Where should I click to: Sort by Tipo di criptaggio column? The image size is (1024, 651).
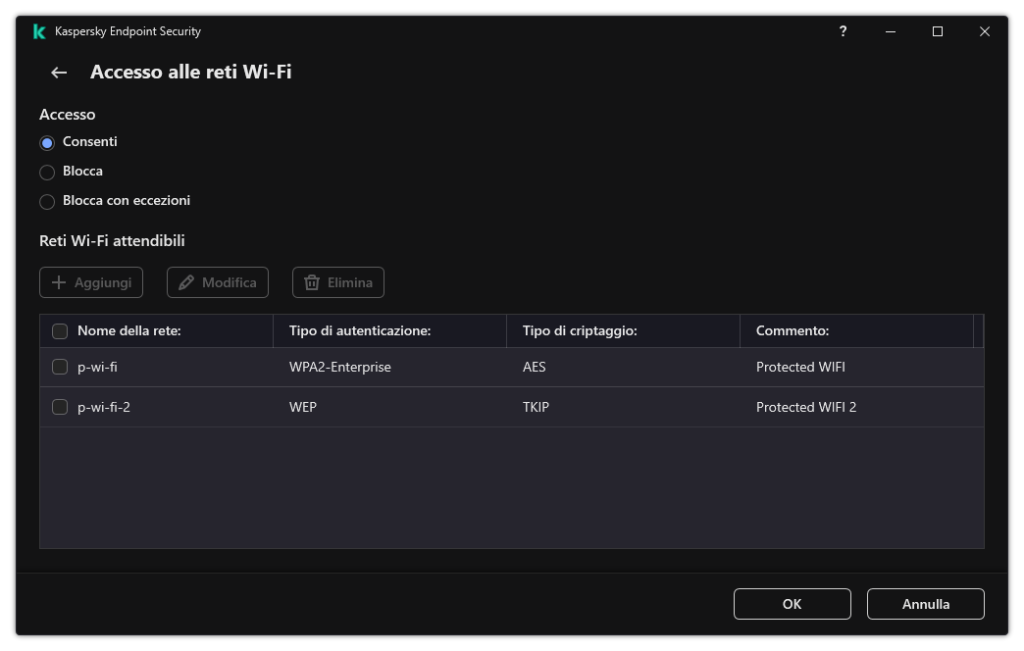pos(580,331)
